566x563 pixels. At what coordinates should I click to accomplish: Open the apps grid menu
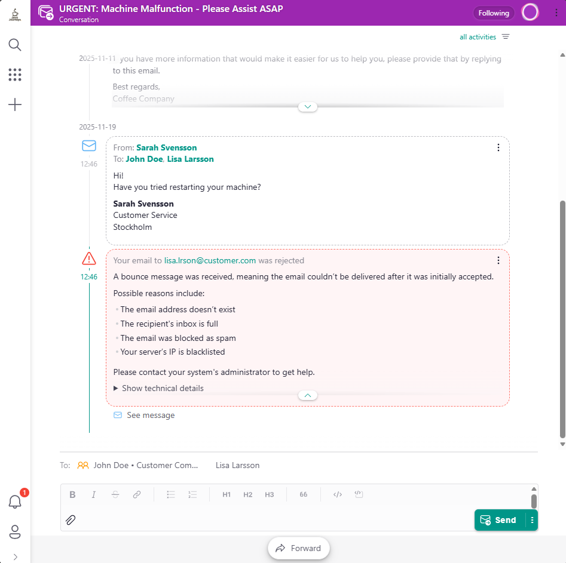pos(15,75)
